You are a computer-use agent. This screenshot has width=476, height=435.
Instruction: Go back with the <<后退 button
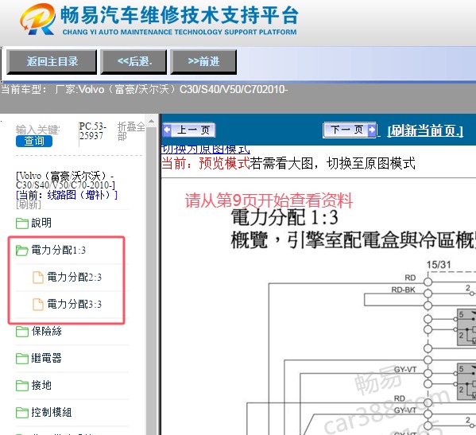[134, 62]
